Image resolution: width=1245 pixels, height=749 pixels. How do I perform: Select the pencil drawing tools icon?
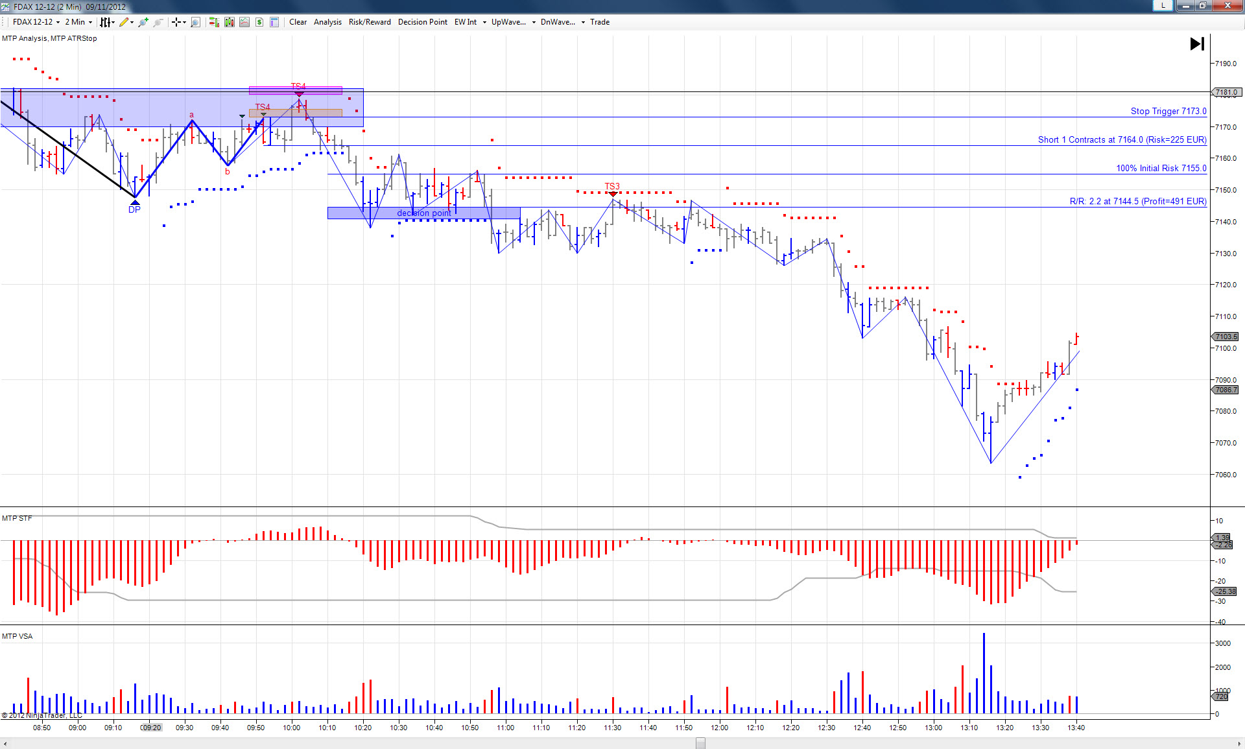pyautogui.click(x=125, y=22)
